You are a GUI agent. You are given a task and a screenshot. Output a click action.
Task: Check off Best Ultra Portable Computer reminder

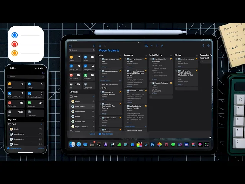(176, 71)
